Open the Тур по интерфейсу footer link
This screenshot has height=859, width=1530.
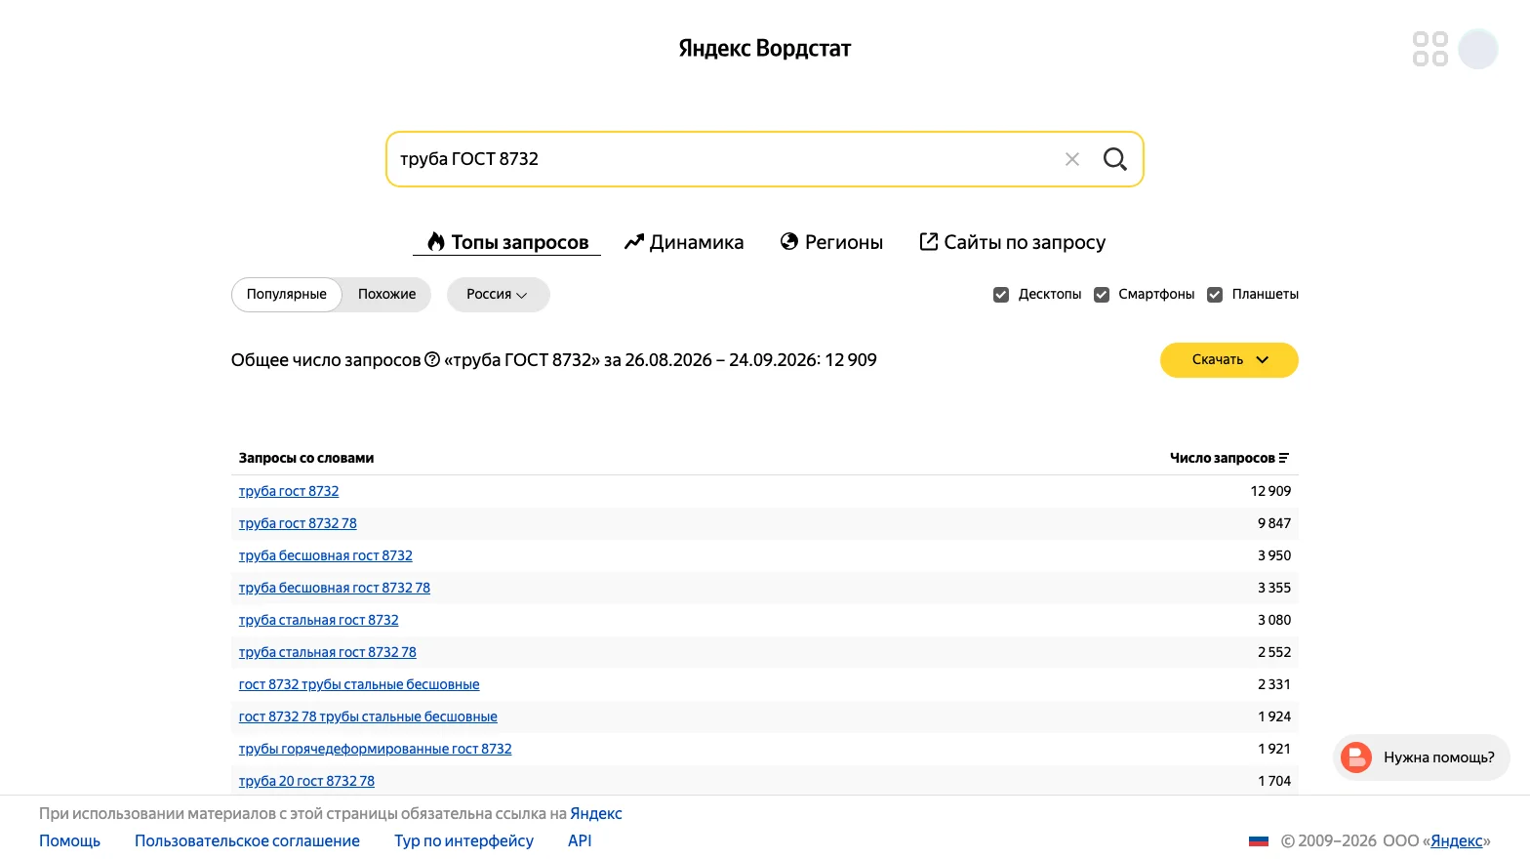pyautogui.click(x=463, y=841)
